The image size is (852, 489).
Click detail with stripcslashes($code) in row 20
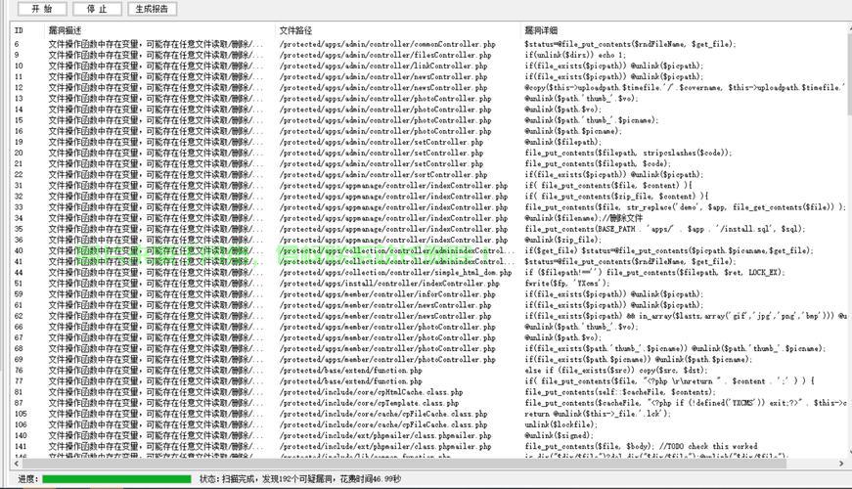(628, 153)
